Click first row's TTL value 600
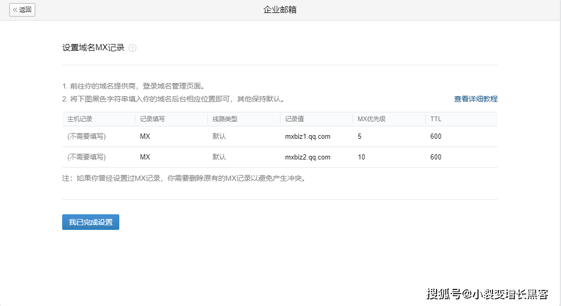 pyautogui.click(x=436, y=137)
